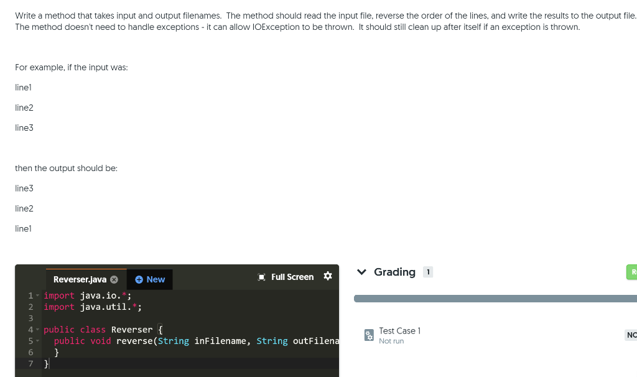
Task: Click line number 7 in the gutter
Action: 30,364
